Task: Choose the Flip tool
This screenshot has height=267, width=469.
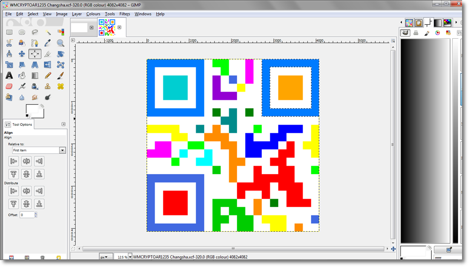Action: click(48, 65)
